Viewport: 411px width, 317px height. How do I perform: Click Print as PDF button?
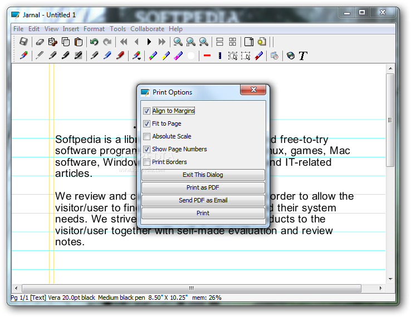tap(203, 187)
